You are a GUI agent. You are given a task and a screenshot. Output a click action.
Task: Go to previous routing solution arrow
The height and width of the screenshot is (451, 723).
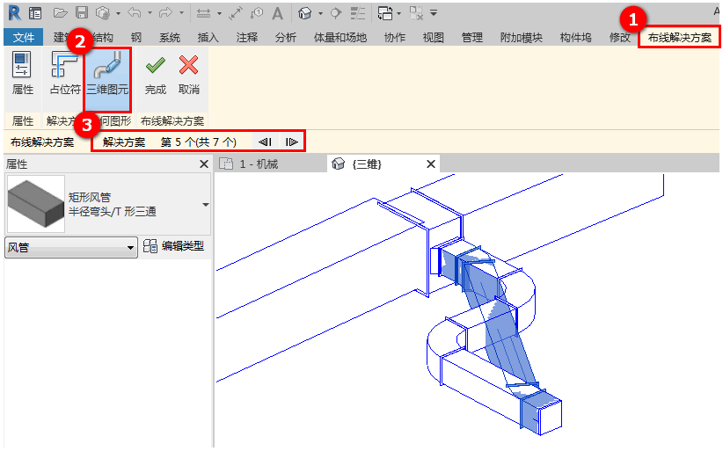coord(265,142)
